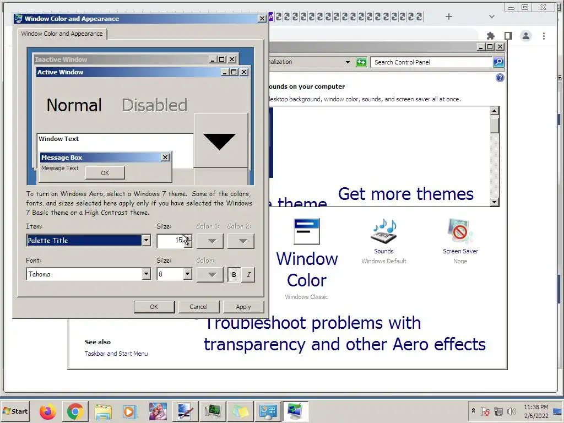Viewport: 564px width, 423px height.
Task: Open a new Chrome tab with plus
Action: pos(448,17)
